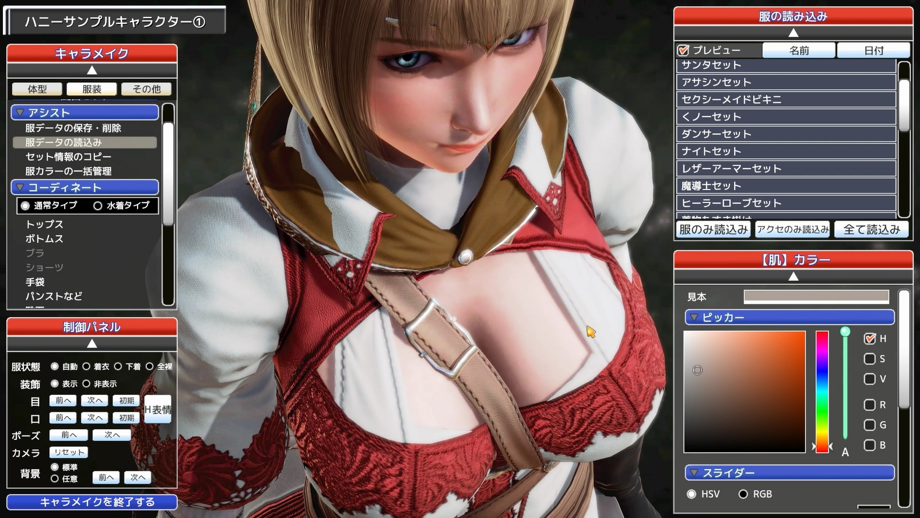Select ダンサーセット from the outfit list
This screenshot has width=920, height=518.
point(786,134)
